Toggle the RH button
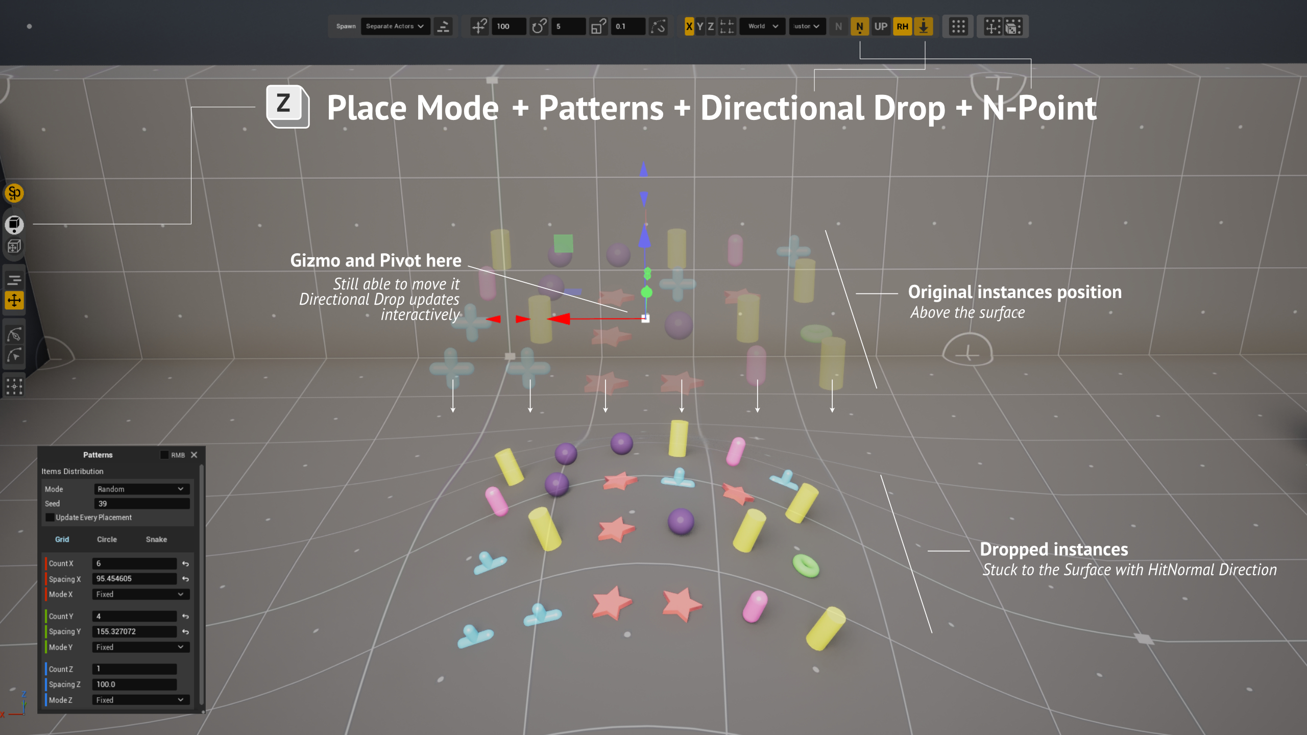The width and height of the screenshot is (1307, 735). pos(902,26)
